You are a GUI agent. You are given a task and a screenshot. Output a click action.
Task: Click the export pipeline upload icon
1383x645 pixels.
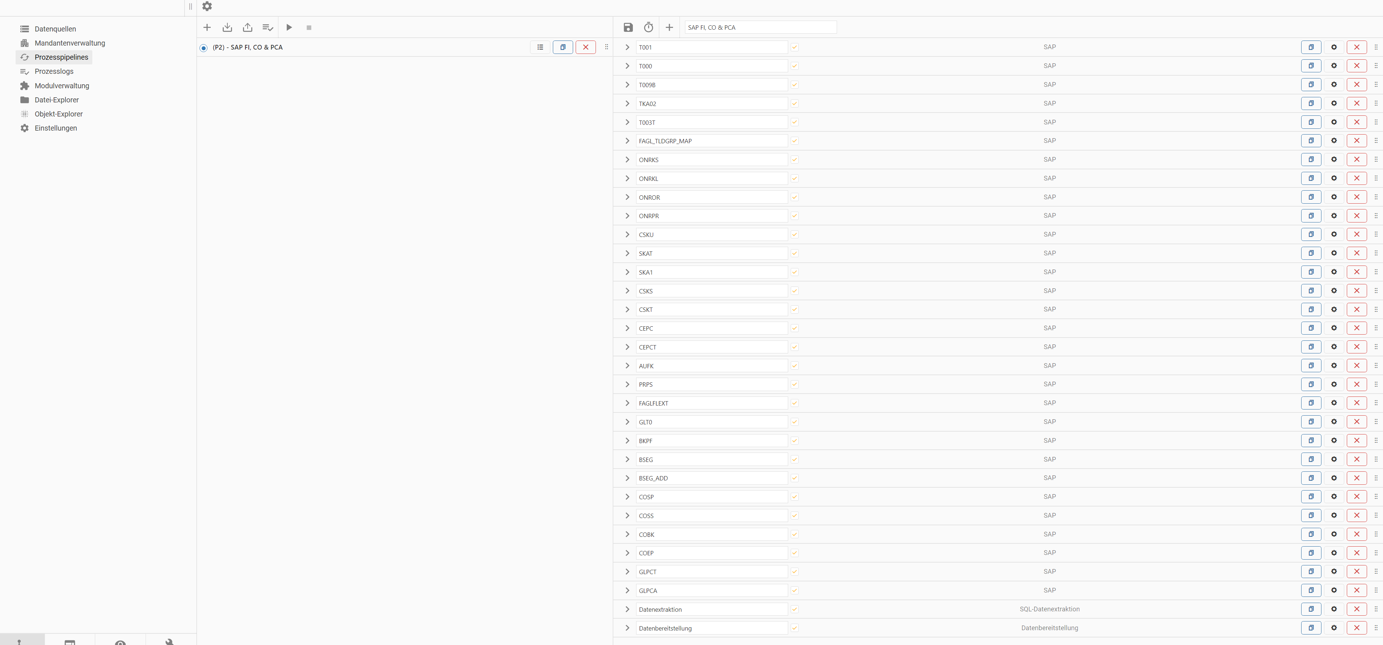click(248, 27)
